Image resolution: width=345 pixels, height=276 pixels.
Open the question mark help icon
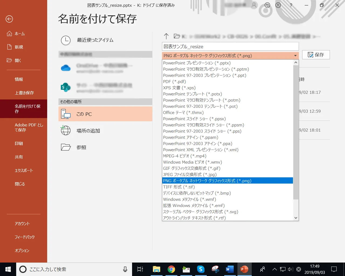(x=291, y=5)
